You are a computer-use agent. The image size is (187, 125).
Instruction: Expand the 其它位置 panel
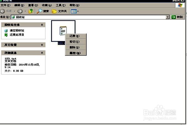coord(42,45)
